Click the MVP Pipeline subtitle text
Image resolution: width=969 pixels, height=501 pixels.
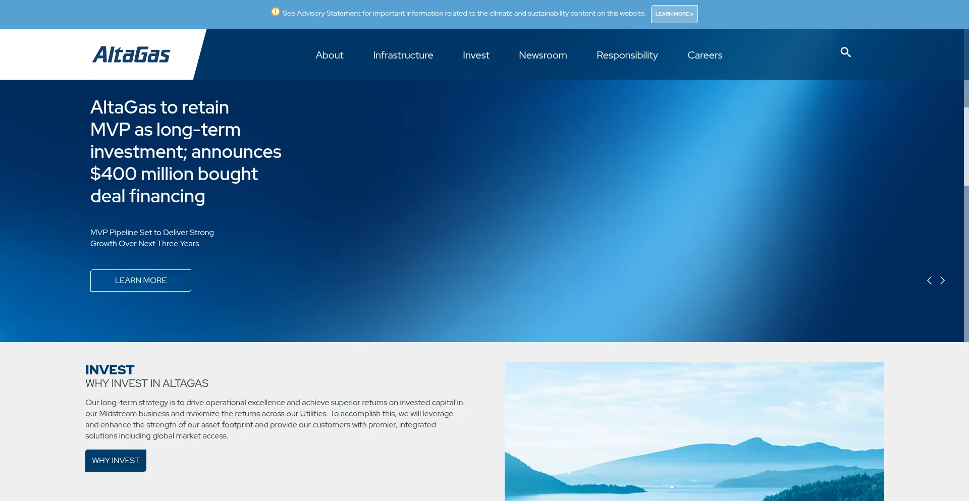152,238
